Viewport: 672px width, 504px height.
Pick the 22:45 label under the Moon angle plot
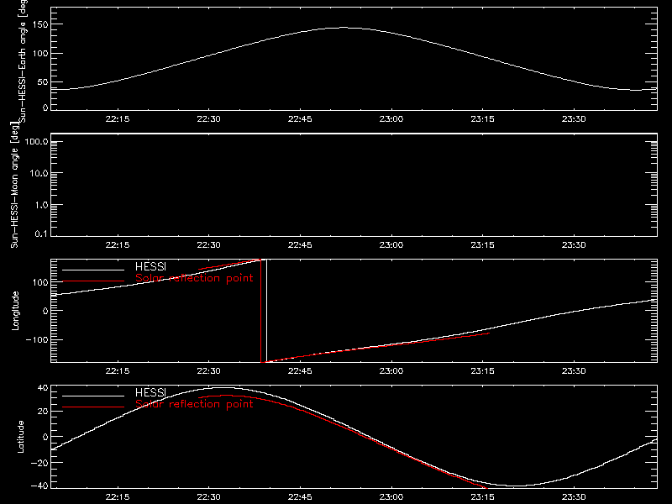tap(300, 245)
